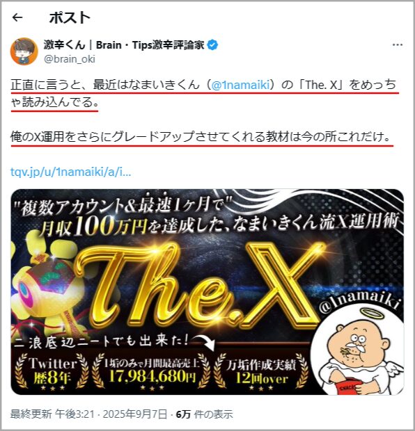Go back using the left arrow

pyautogui.click(x=17, y=18)
